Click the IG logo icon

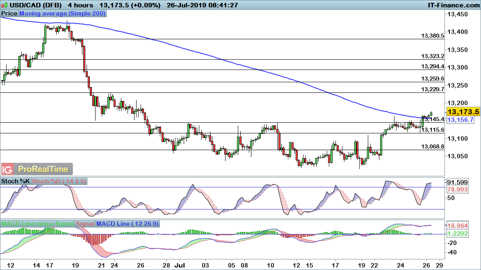coord(7,169)
